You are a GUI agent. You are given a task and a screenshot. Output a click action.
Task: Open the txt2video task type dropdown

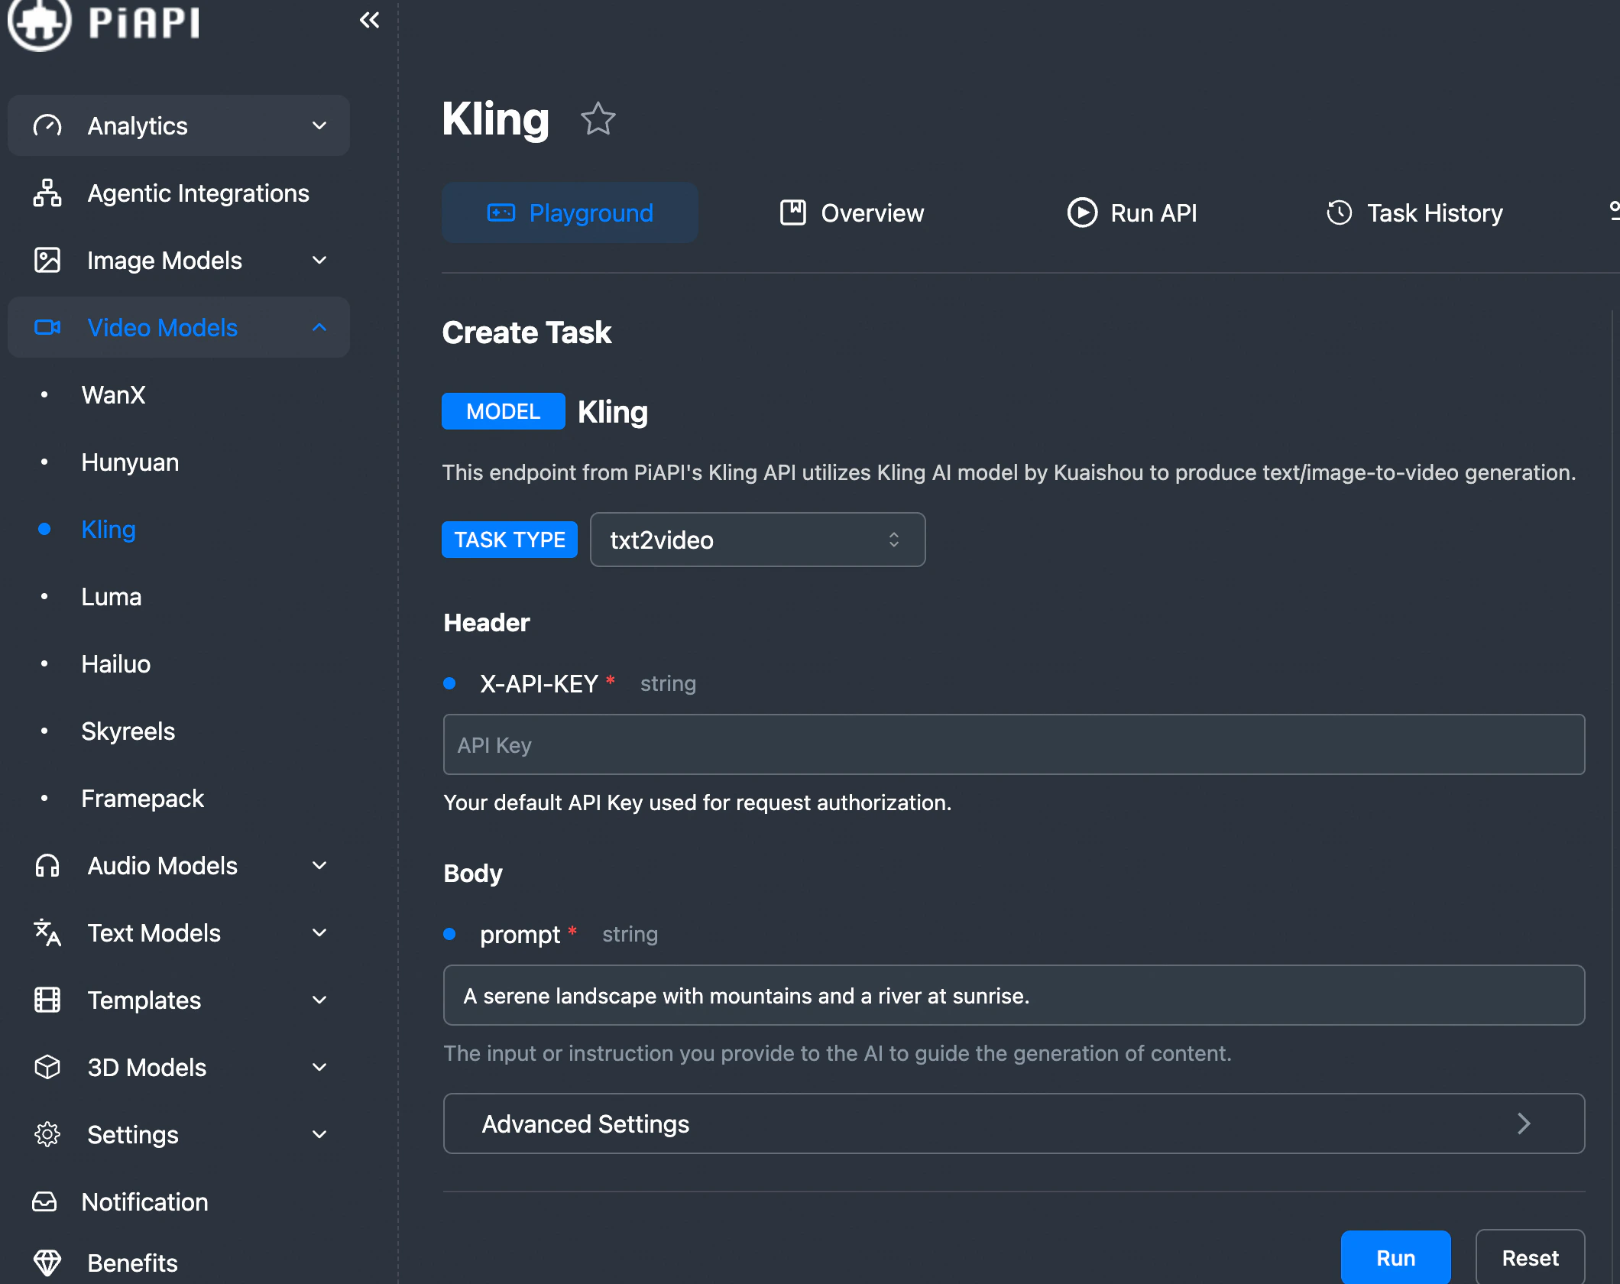(x=757, y=540)
